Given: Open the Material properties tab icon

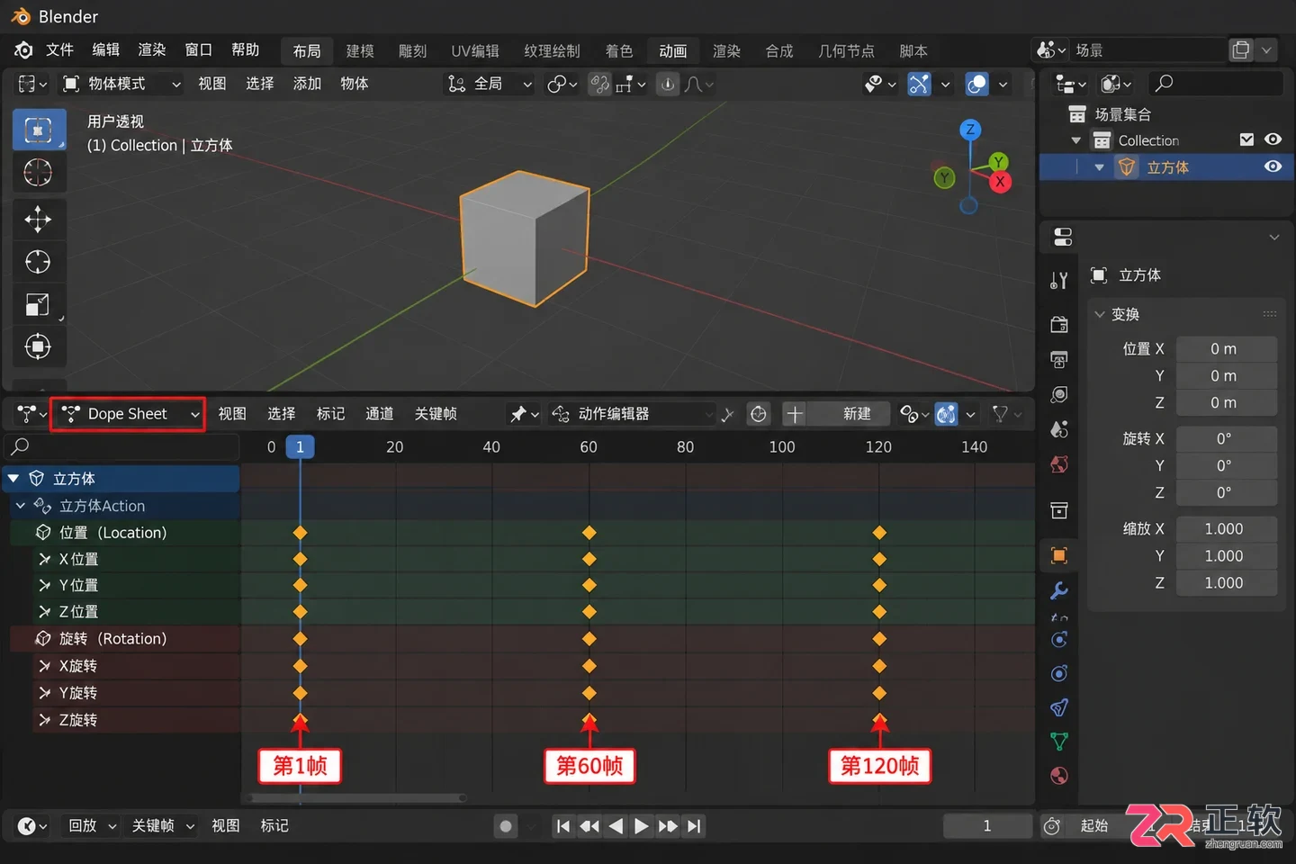Looking at the screenshot, I should pos(1059,776).
